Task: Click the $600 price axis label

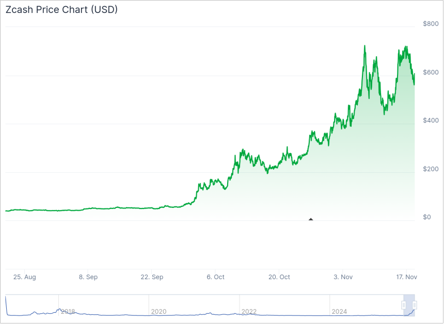Action: (x=431, y=72)
